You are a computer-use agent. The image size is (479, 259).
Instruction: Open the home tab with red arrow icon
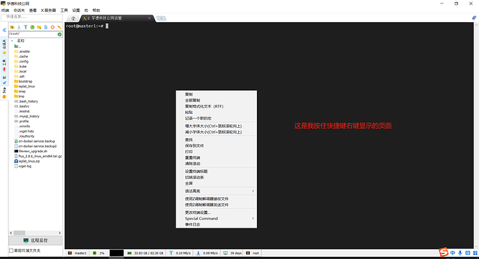tap(74, 18)
